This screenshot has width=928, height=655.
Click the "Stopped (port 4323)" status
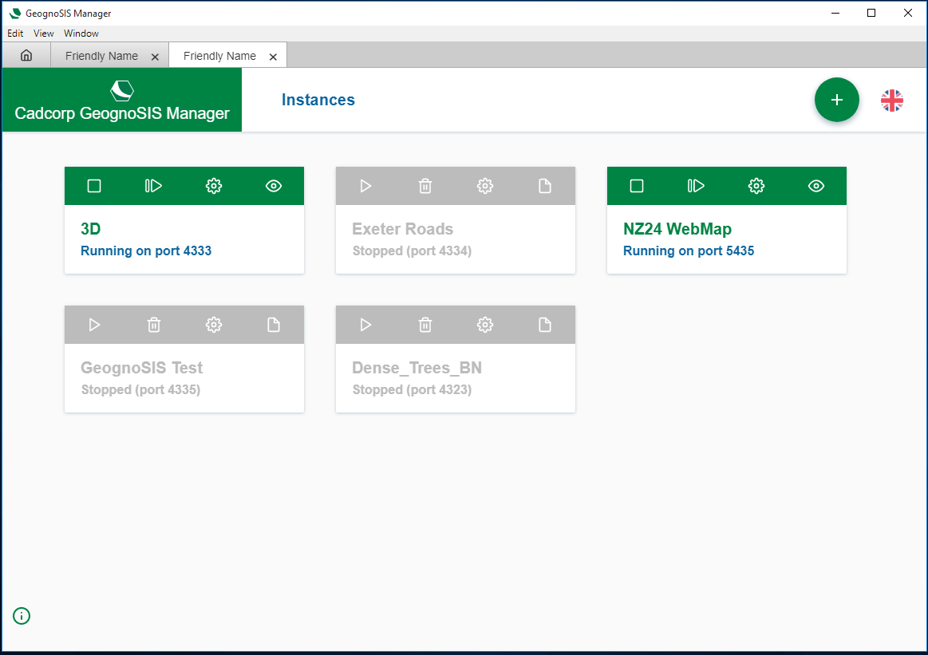click(x=412, y=390)
